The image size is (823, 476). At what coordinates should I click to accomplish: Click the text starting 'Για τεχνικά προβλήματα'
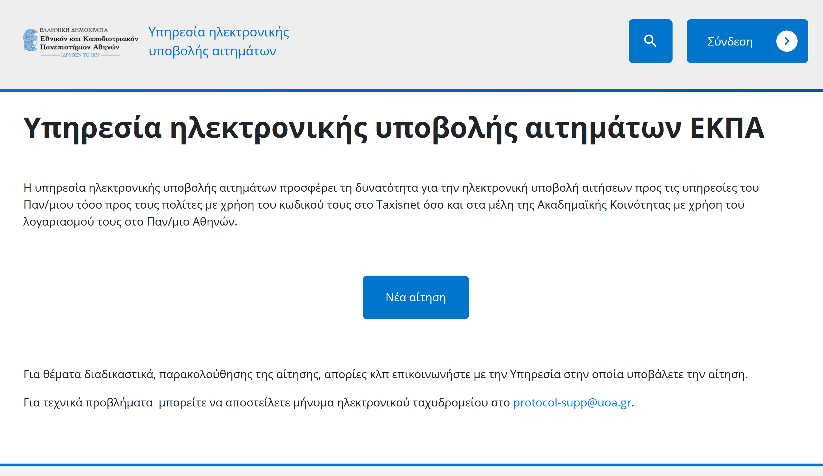(x=329, y=403)
